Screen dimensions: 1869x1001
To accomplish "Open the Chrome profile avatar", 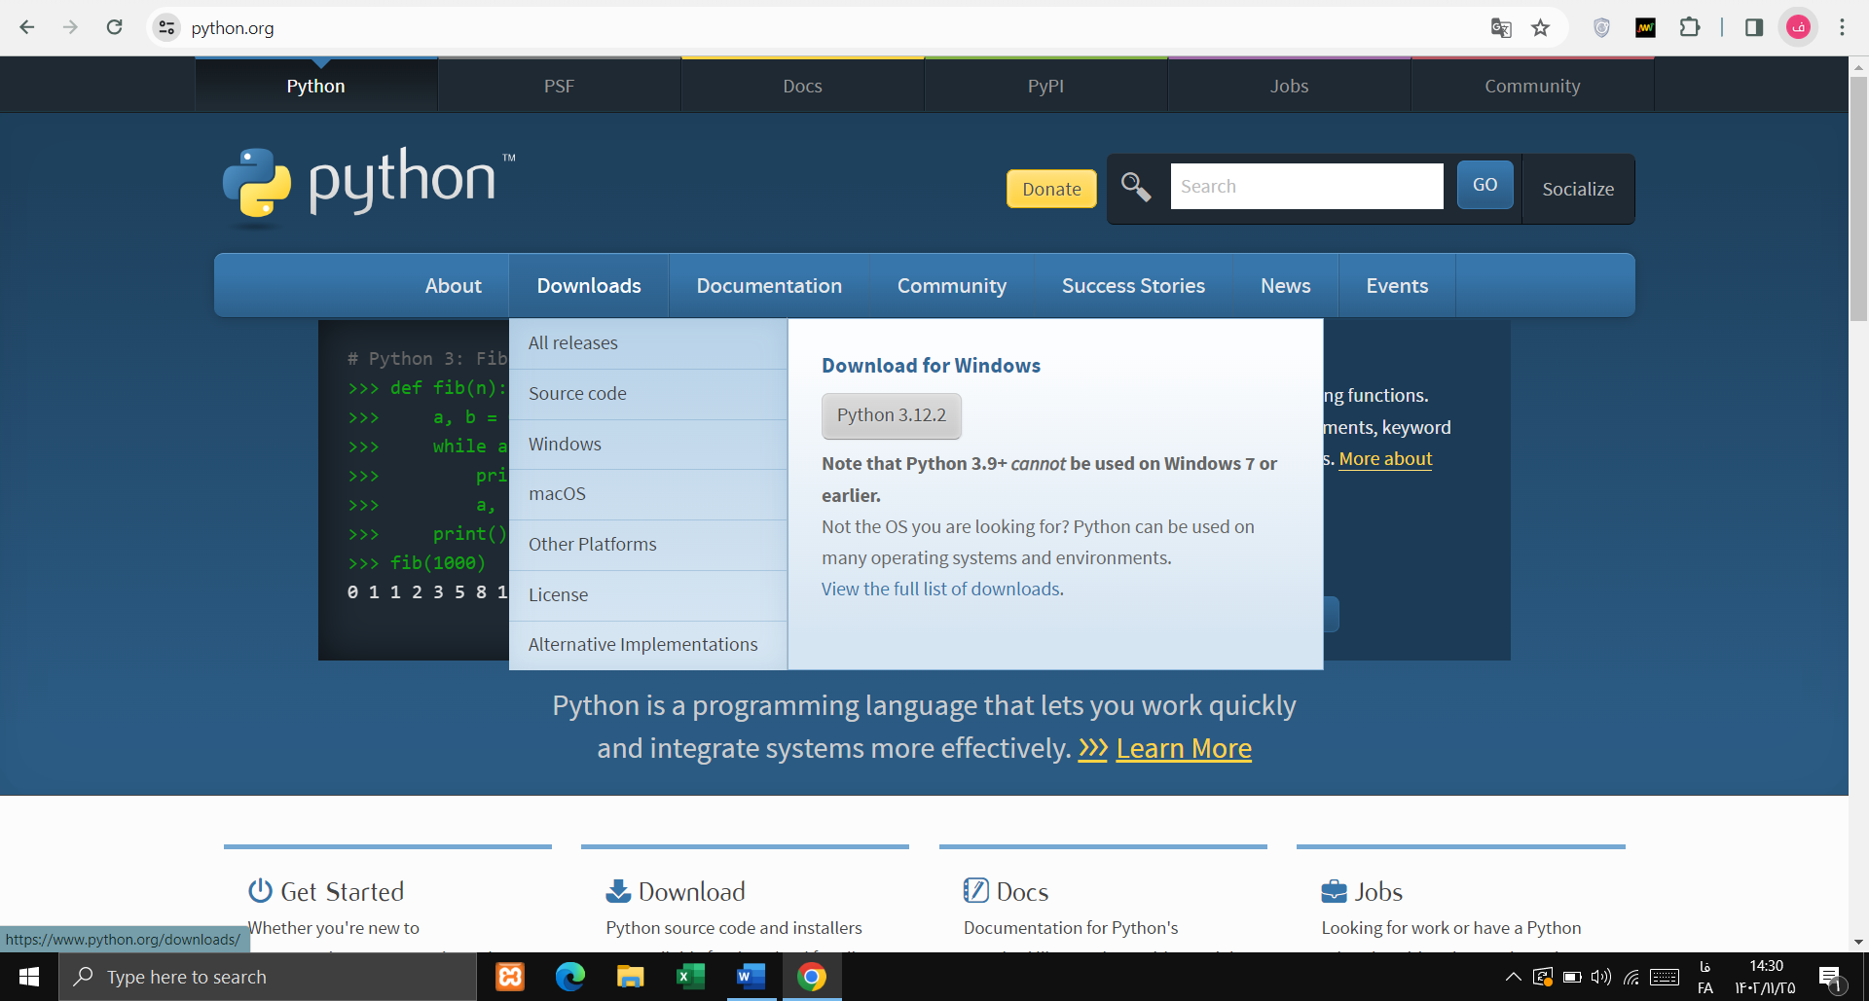I will click(x=1798, y=27).
